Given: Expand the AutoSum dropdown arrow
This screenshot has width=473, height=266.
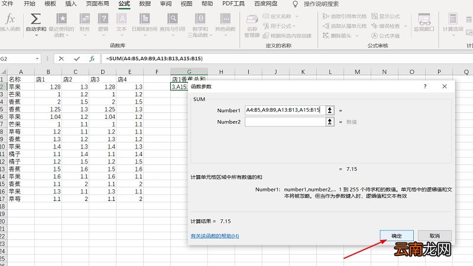Looking at the screenshot, I should 36,35.
